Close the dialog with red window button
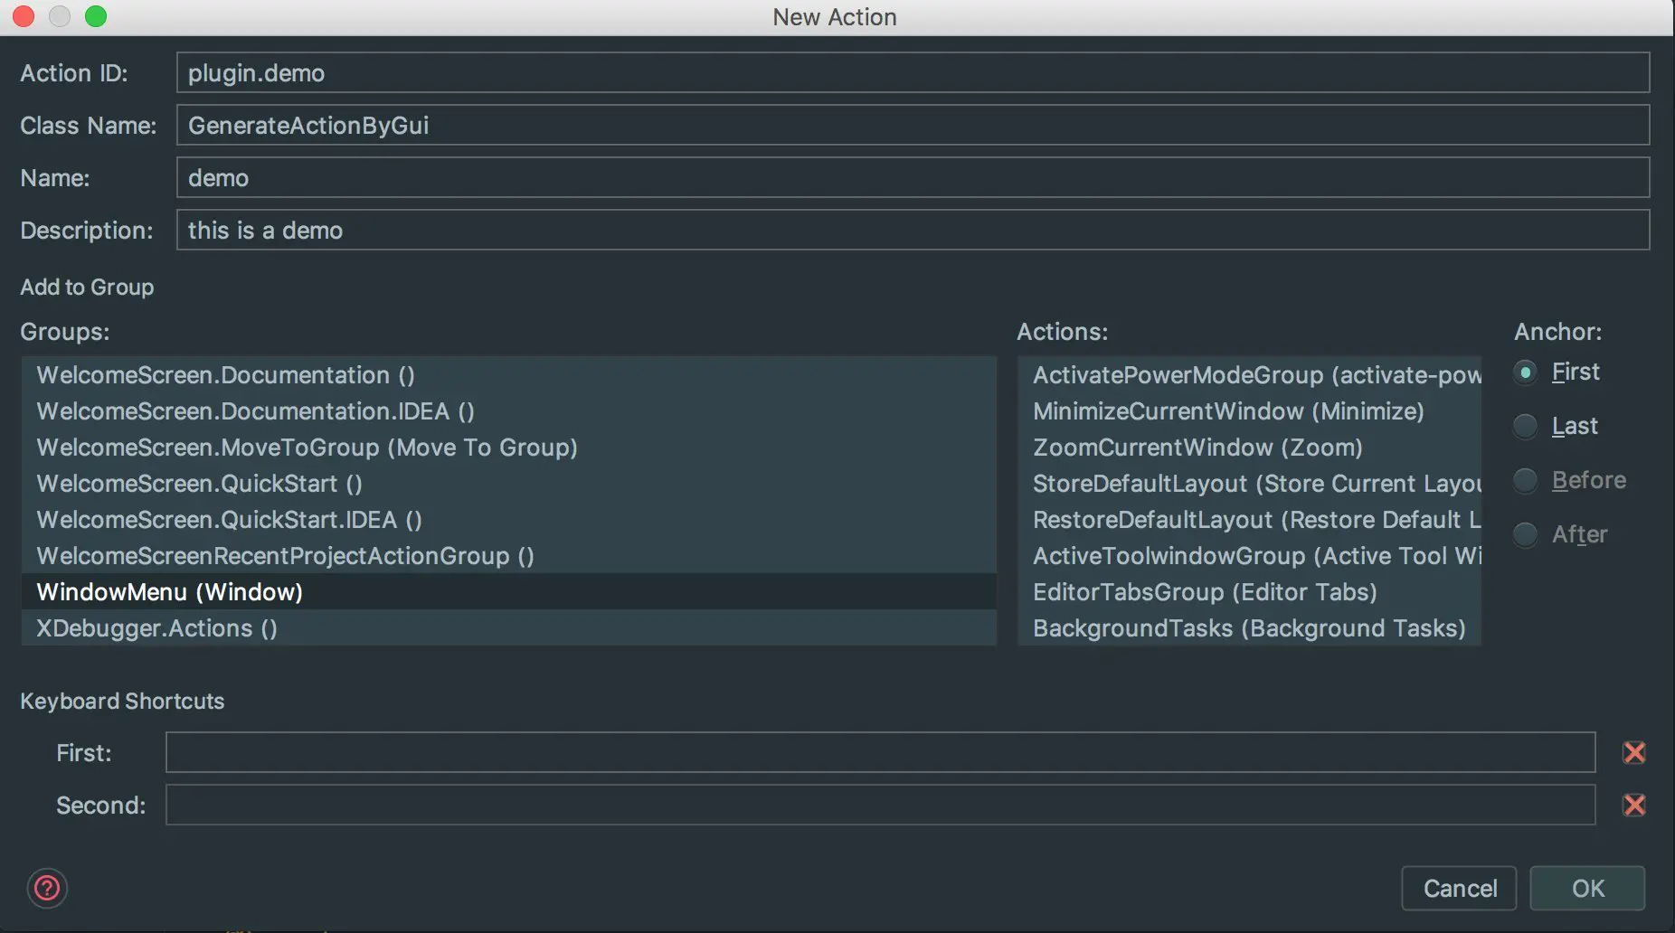The image size is (1675, 933). (x=24, y=16)
